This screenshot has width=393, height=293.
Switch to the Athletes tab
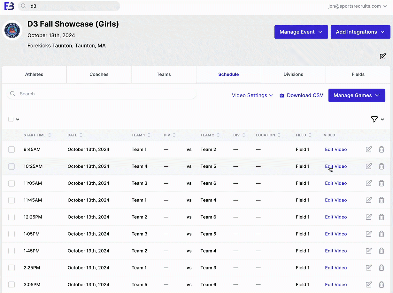coord(34,74)
